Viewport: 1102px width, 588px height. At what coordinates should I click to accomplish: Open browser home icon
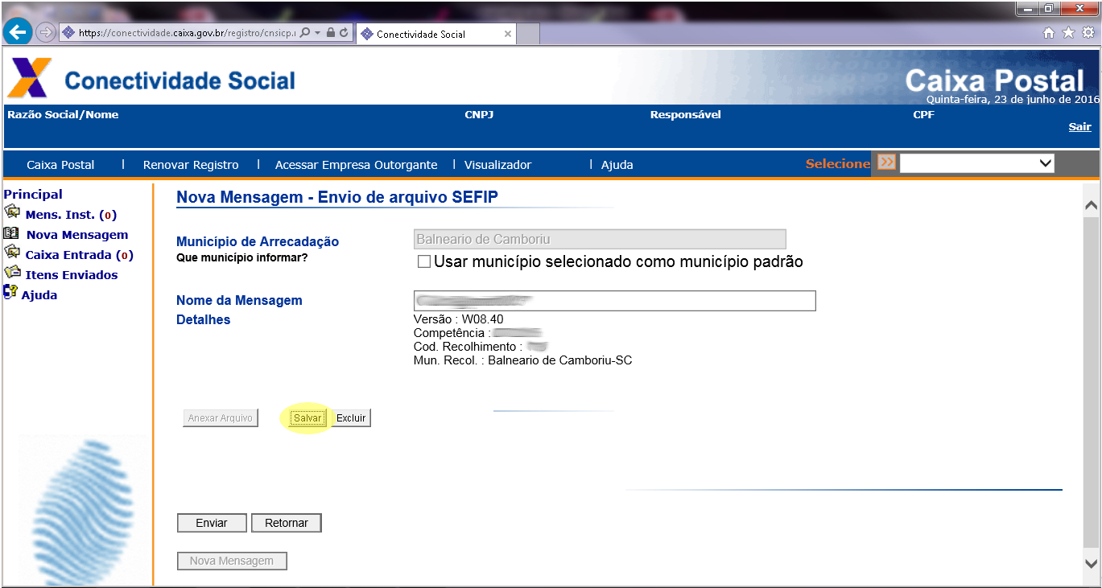point(1049,33)
